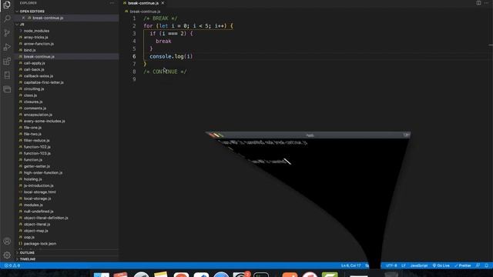The height and width of the screenshot is (277, 493).
Task: Show errors and warnings in status bar
Action: click(12, 265)
